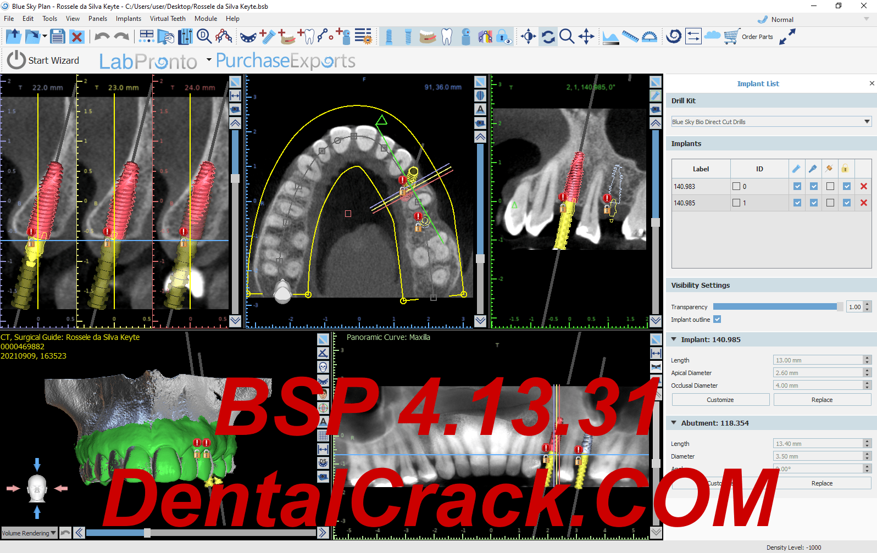The width and height of the screenshot is (877, 553).
Task: Click the ruler measurement tool
Action: (630, 37)
